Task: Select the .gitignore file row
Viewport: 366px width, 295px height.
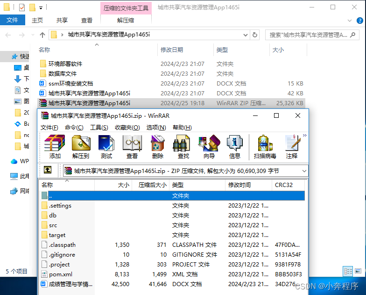Action: [x=173, y=254]
